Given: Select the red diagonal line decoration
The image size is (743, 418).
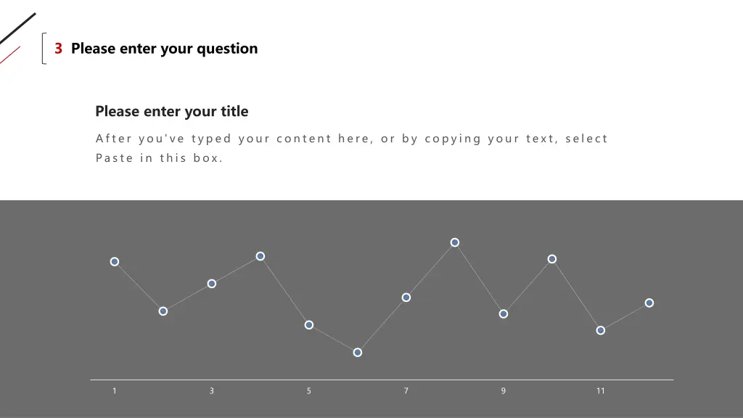Looking at the screenshot, I should click(10, 55).
